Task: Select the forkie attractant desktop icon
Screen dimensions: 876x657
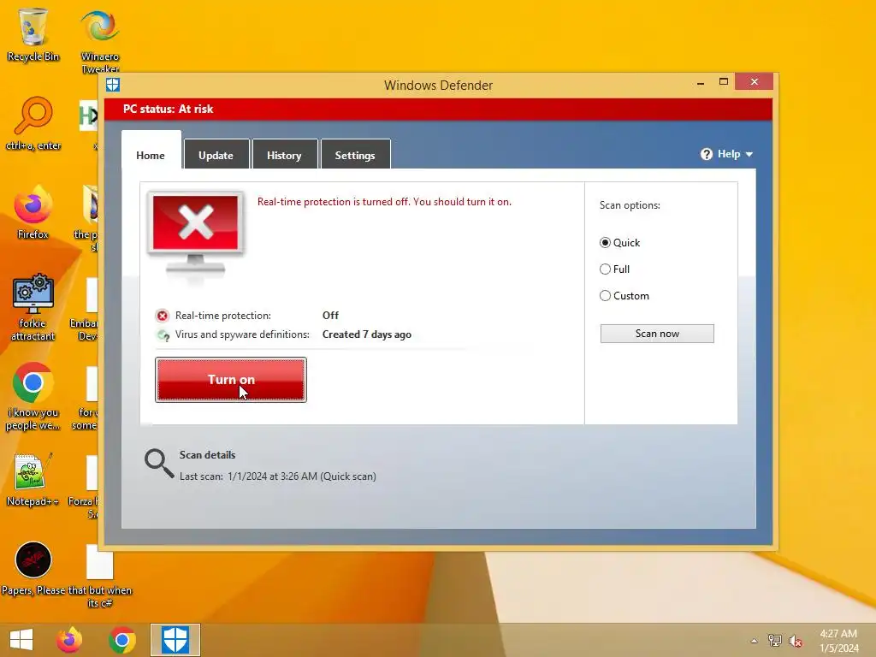Action: [x=33, y=308]
